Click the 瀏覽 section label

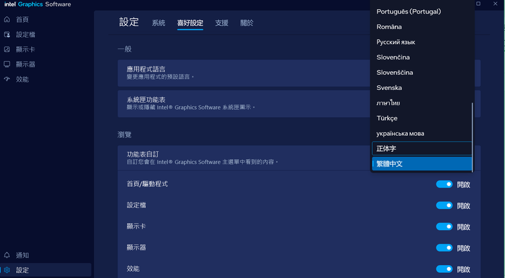coord(124,134)
